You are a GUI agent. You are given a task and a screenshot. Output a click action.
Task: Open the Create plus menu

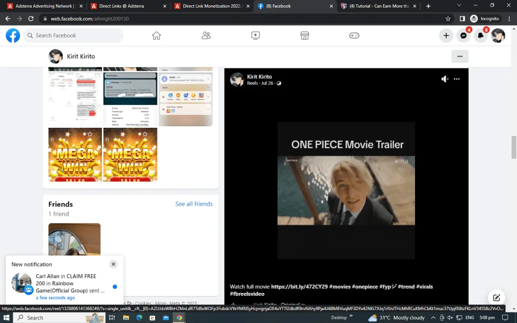coord(446,35)
